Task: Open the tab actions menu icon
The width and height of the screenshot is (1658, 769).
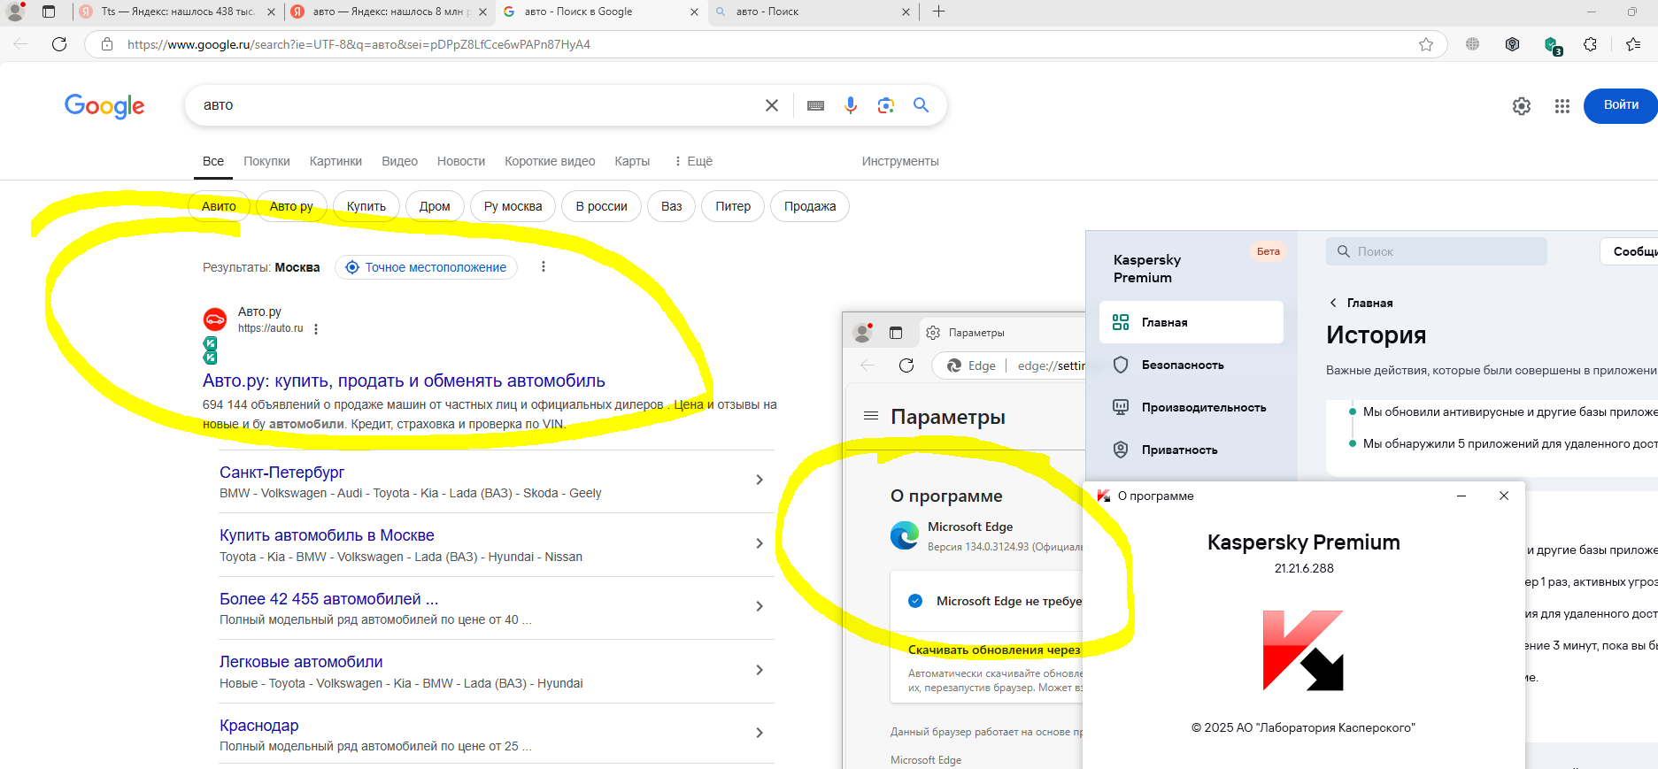Action: (x=49, y=12)
